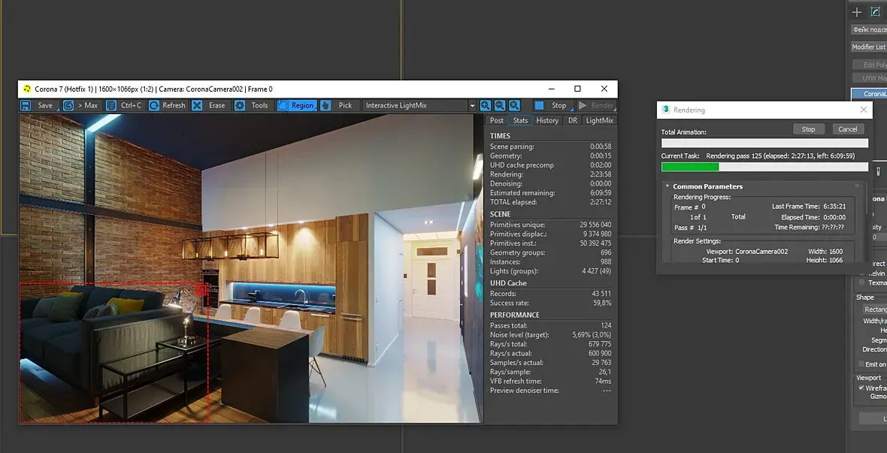Click the Pick hand icon
Viewport: 887px width, 453px height.
[325, 105]
